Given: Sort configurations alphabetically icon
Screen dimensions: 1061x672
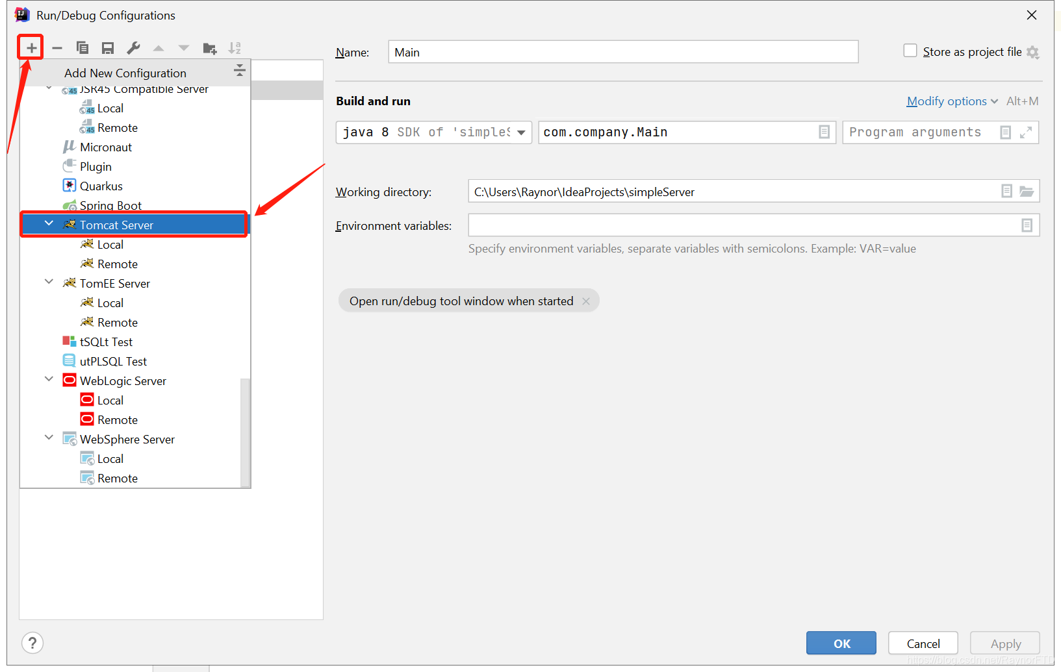Looking at the screenshot, I should [x=235, y=48].
